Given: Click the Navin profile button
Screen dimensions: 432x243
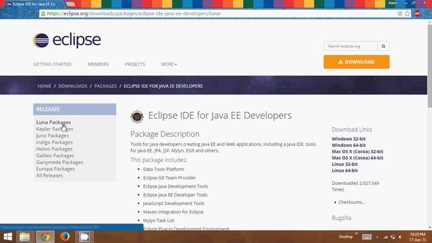Looking at the screenshot, I should pos(393,3).
